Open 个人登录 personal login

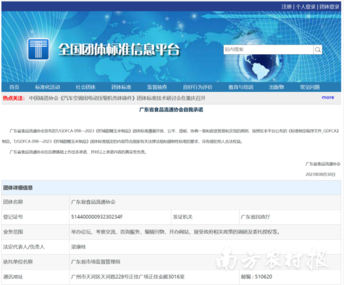tap(305, 7)
